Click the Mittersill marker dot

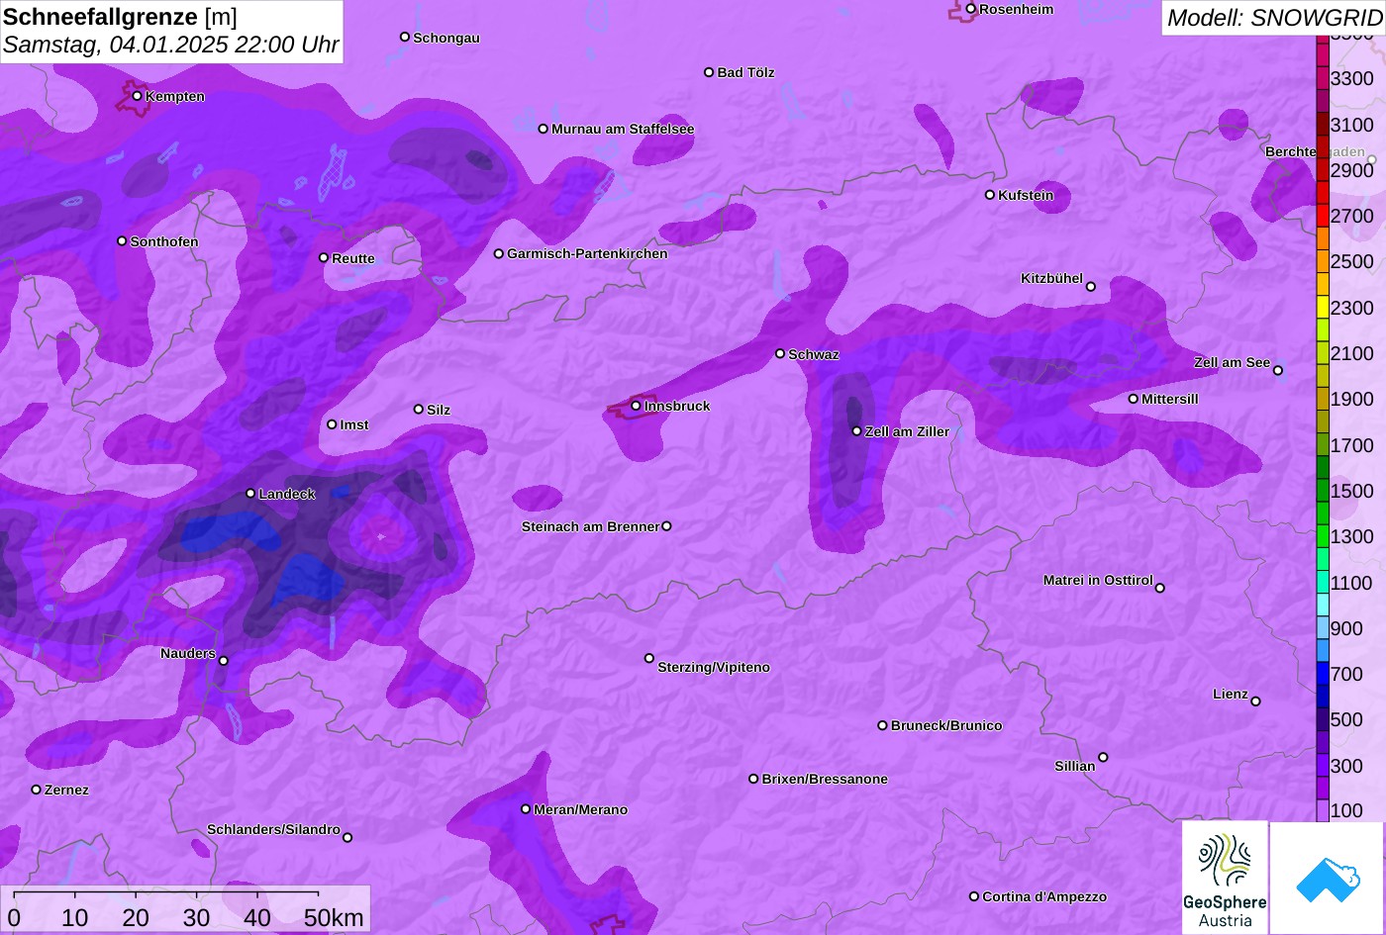[x=1134, y=399]
